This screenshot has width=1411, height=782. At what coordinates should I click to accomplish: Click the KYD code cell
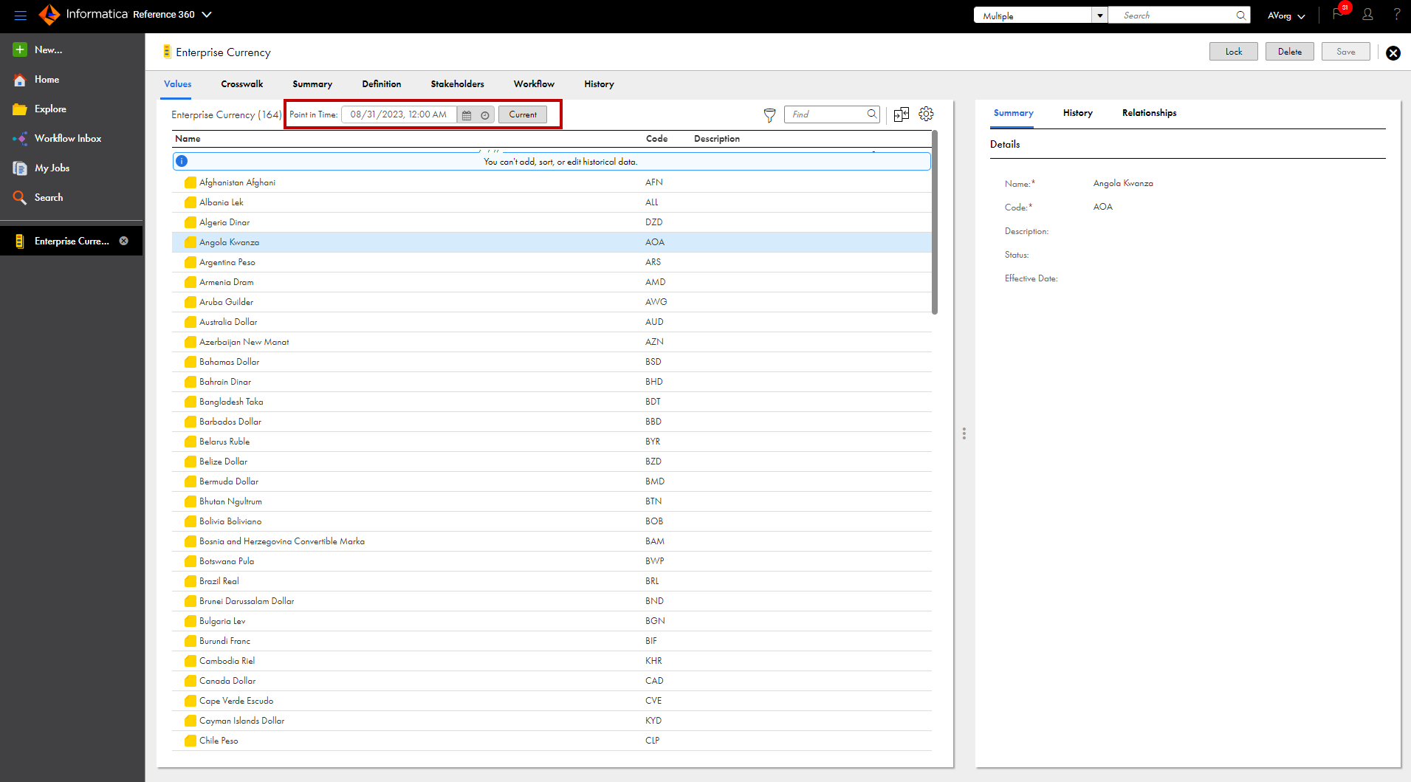pyautogui.click(x=653, y=721)
